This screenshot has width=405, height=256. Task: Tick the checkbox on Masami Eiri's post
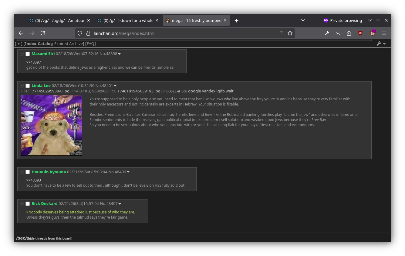[28, 54]
